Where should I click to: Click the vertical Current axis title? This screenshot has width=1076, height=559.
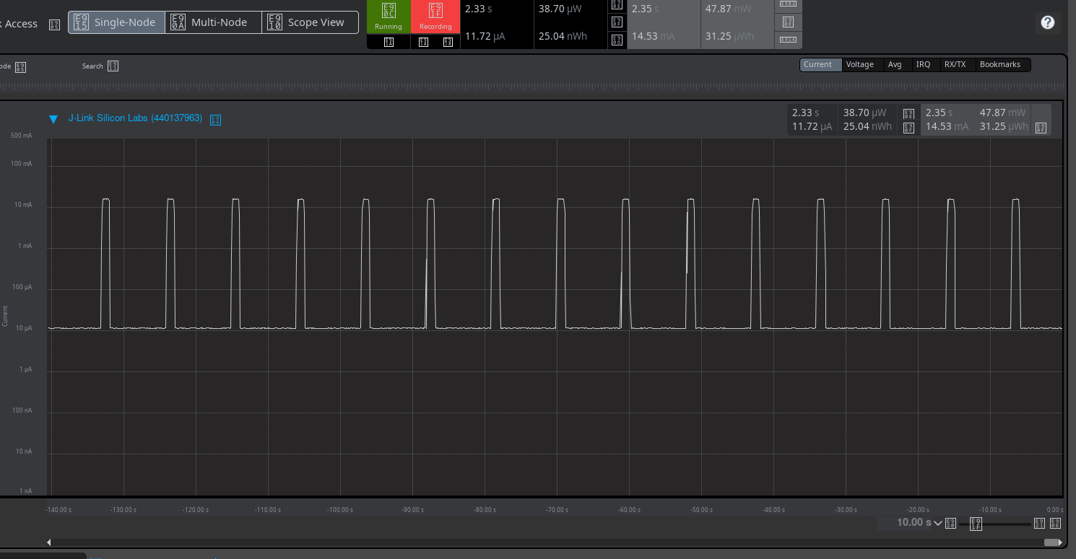[5, 316]
